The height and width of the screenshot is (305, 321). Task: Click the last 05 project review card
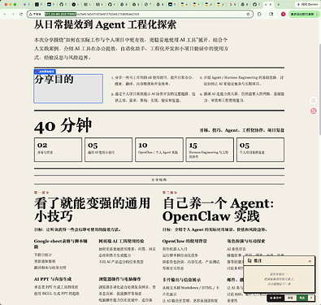click(260, 150)
